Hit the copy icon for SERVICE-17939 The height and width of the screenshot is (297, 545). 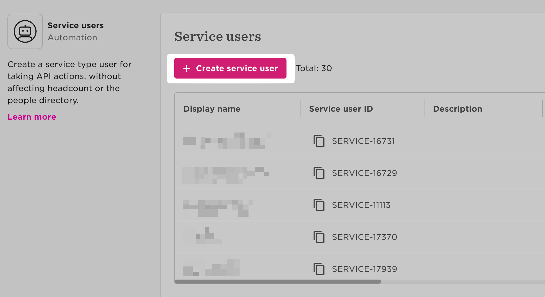click(319, 269)
